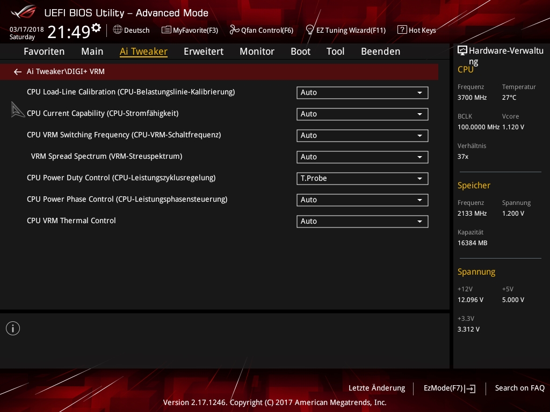The height and width of the screenshot is (412, 550).
Task: Select the Ai Tweaker tab
Action: click(x=143, y=51)
